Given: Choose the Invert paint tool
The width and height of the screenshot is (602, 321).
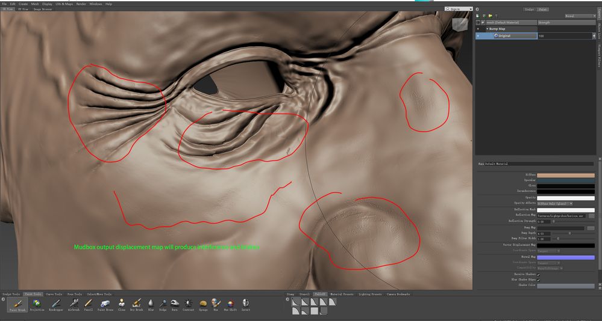Looking at the screenshot, I should 246,305.
